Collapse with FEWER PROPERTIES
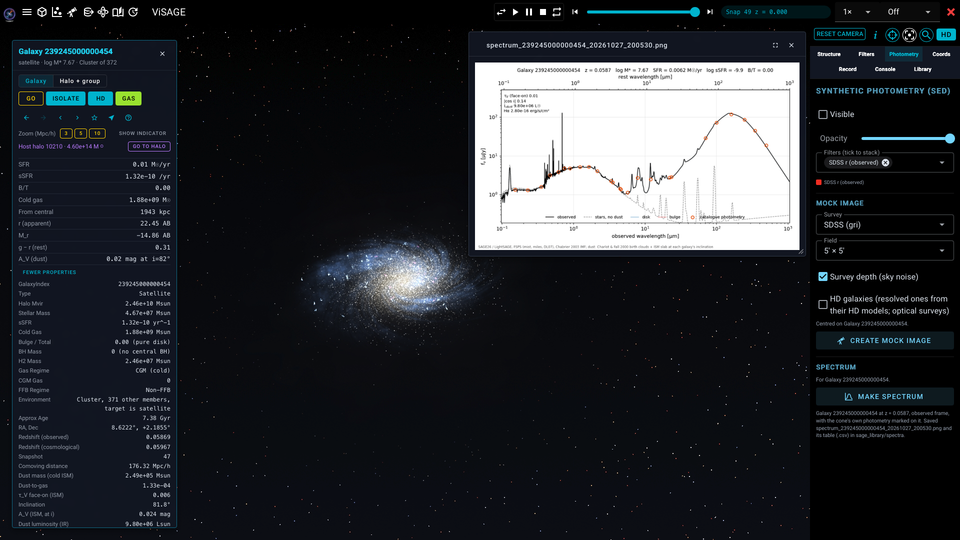960x540 pixels. pyautogui.click(x=49, y=272)
